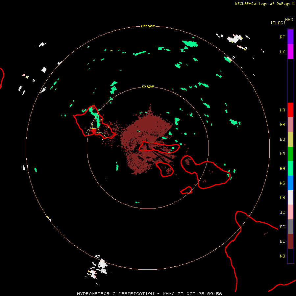Click the RA label beside the legend

(x=282, y=169)
